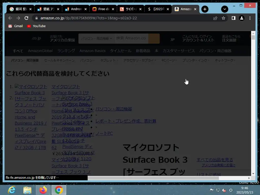Expand プリンタ・インク subnav dropdown
Screen dimensions: 260x195
point(196,60)
